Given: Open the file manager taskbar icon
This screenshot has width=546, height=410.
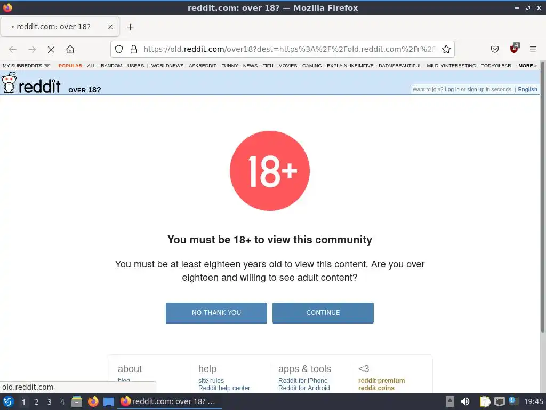Looking at the screenshot, I should [x=77, y=401].
